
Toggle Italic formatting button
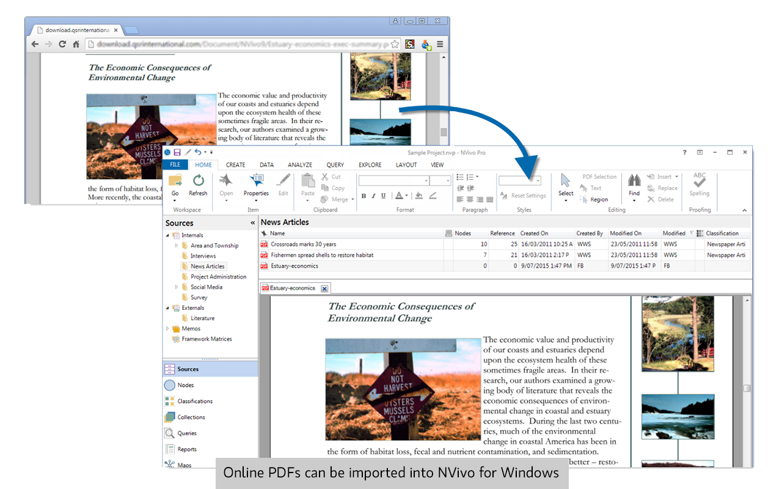(x=373, y=196)
